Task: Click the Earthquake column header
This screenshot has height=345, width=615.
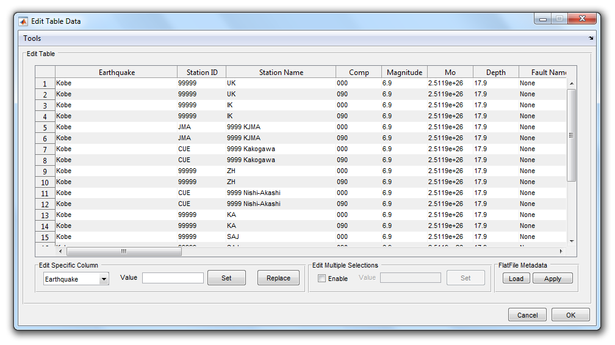Action: pos(117,73)
